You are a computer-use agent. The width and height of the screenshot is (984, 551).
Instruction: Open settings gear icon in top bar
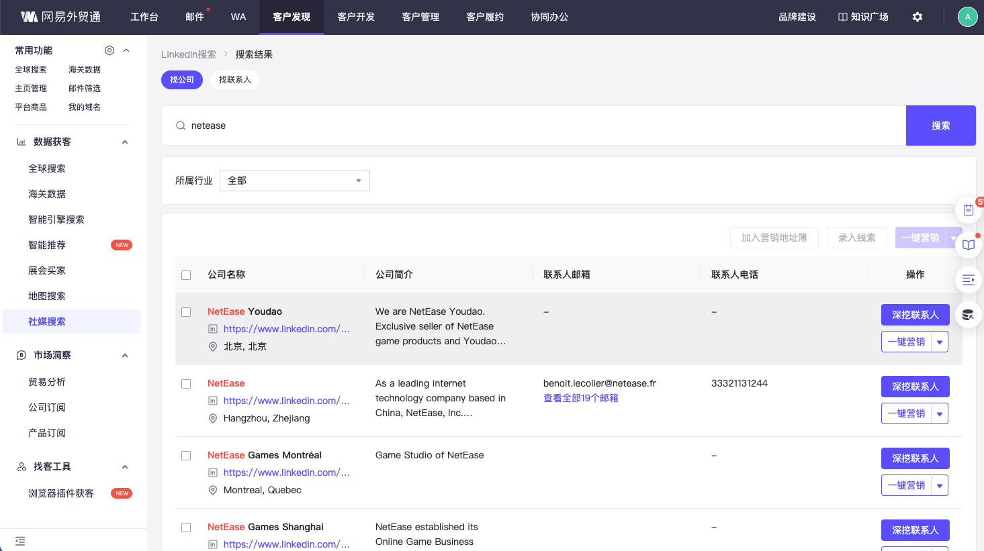coord(918,17)
